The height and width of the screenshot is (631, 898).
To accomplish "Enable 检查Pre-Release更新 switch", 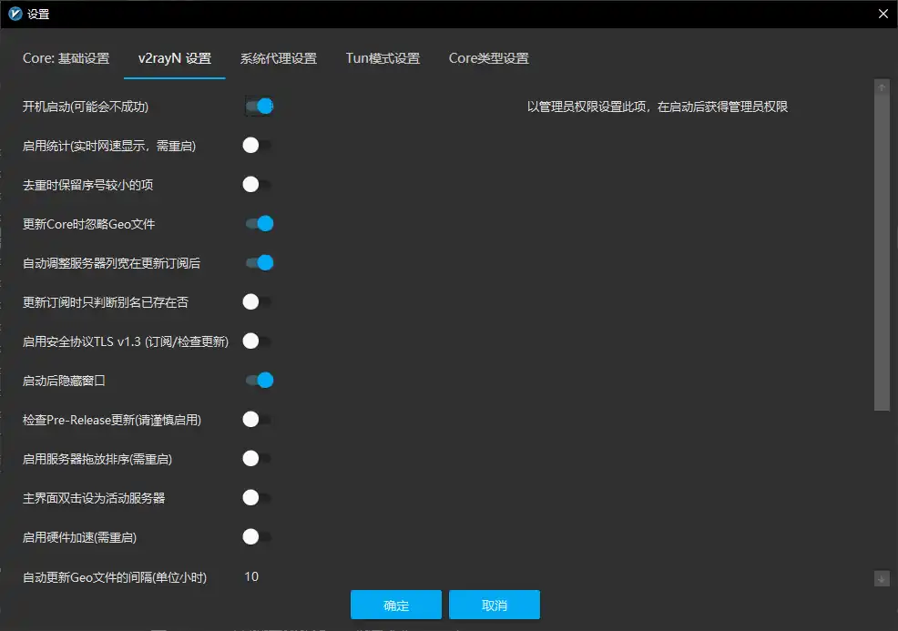I will pyautogui.click(x=258, y=419).
